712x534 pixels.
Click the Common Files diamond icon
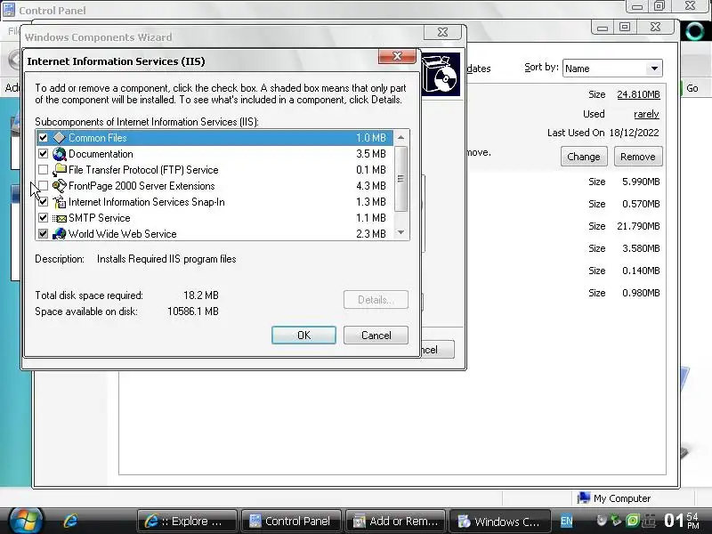pyautogui.click(x=59, y=138)
